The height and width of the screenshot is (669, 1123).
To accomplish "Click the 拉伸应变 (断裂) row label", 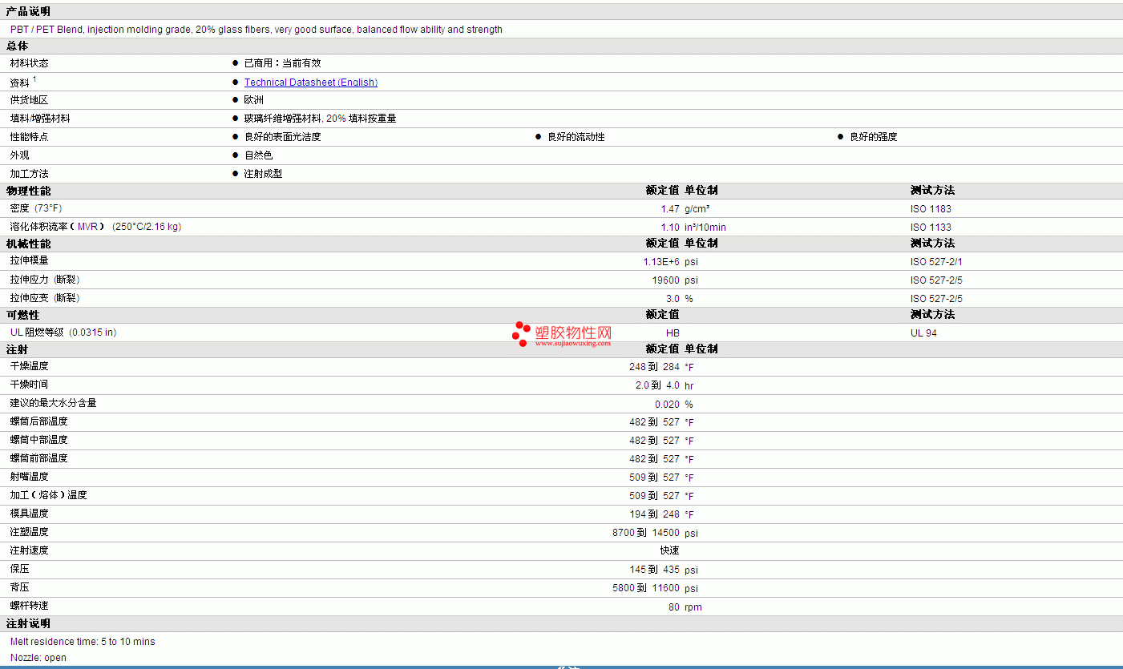I will pos(45,298).
